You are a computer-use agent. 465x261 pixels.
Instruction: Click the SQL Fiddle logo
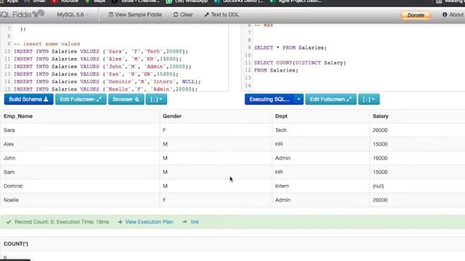[23, 14]
